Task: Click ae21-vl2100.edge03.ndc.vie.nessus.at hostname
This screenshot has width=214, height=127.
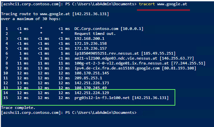Action: [x=116, y=58]
